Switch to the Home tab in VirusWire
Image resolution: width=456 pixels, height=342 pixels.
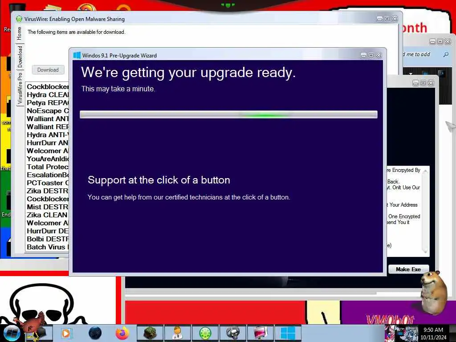20,33
